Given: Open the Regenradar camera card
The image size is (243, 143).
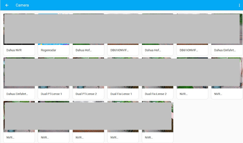Looking at the screenshot, I should (54, 35).
